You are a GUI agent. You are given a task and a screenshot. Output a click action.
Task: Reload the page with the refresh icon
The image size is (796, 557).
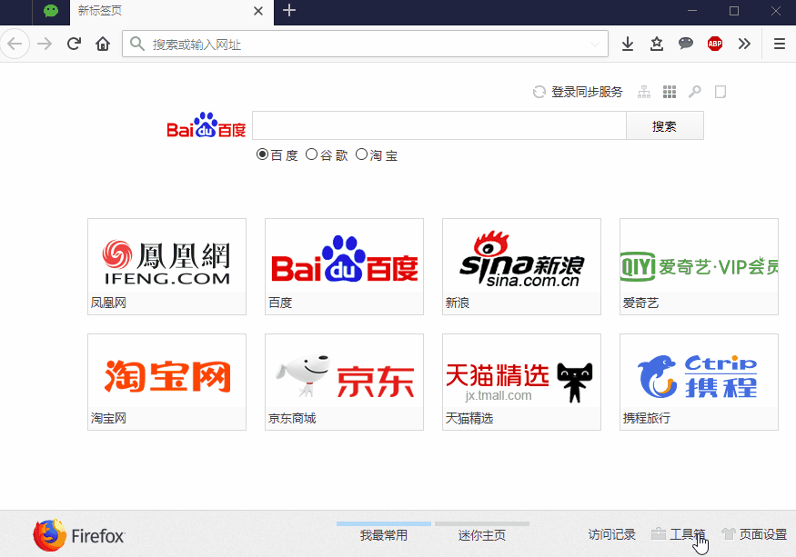(74, 45)
